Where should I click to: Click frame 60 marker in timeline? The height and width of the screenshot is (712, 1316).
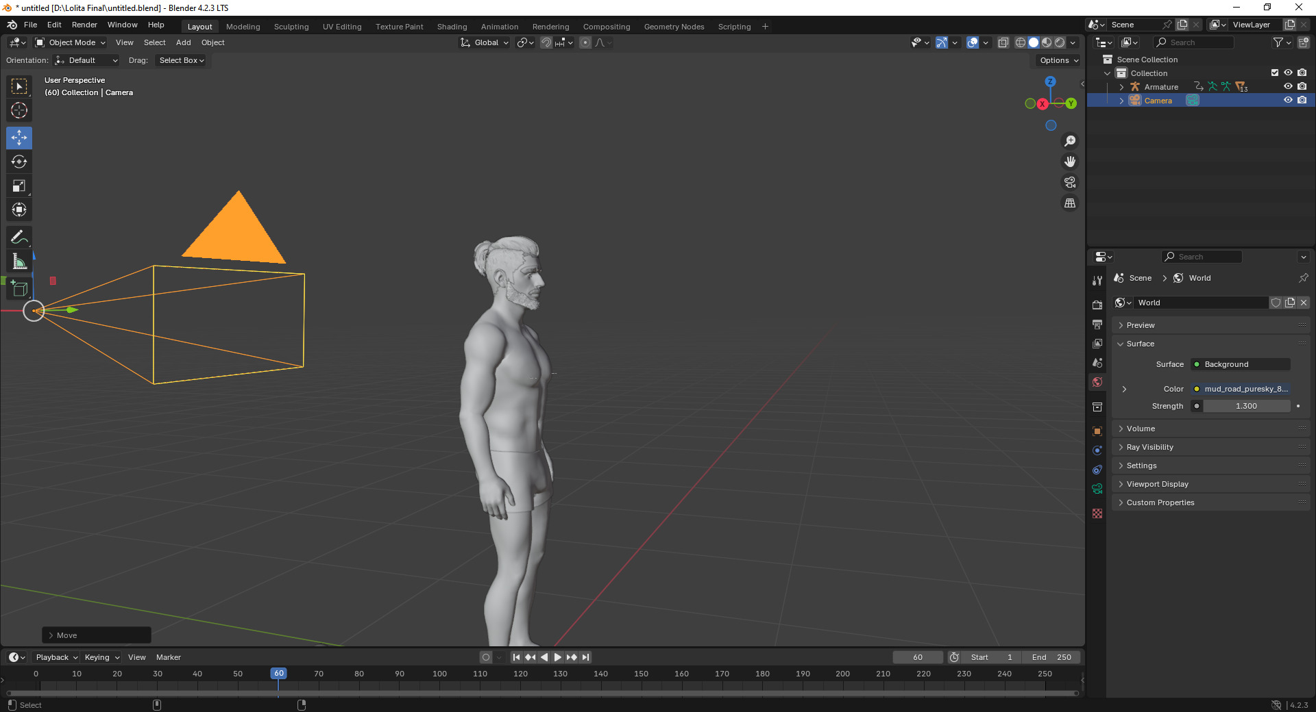coord(278,674)
